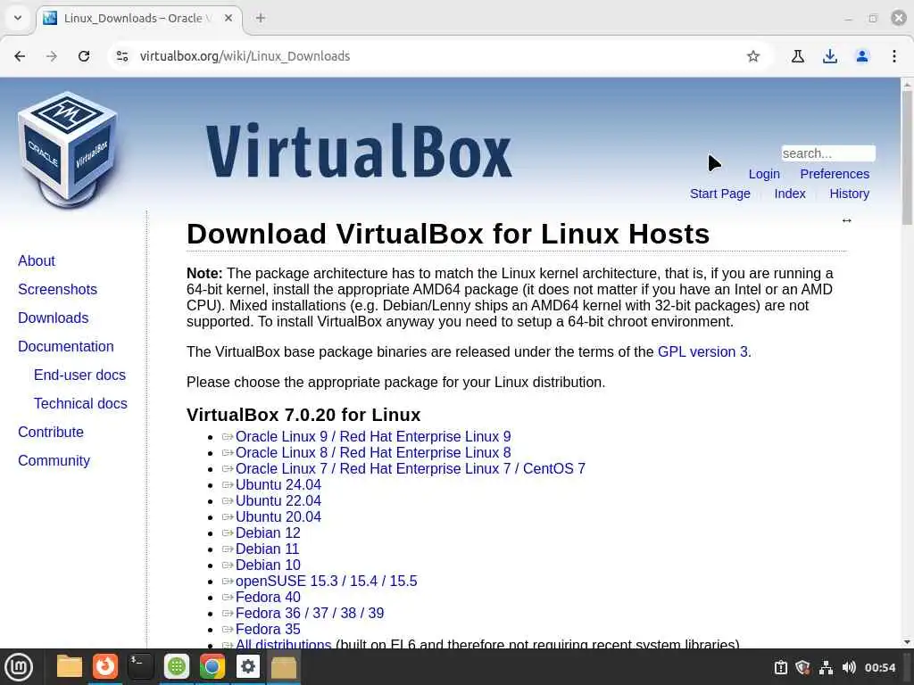
Task: Open Chrome Labs flask icon
Action: [798, 56]
